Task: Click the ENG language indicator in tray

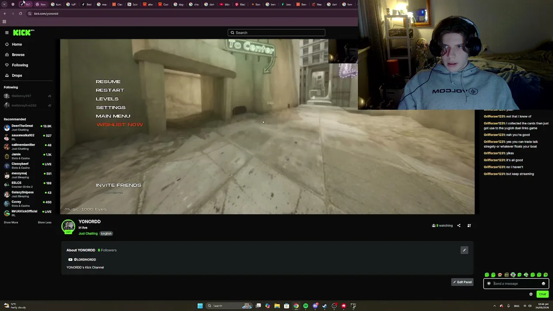Action: (x=517, y=306)
